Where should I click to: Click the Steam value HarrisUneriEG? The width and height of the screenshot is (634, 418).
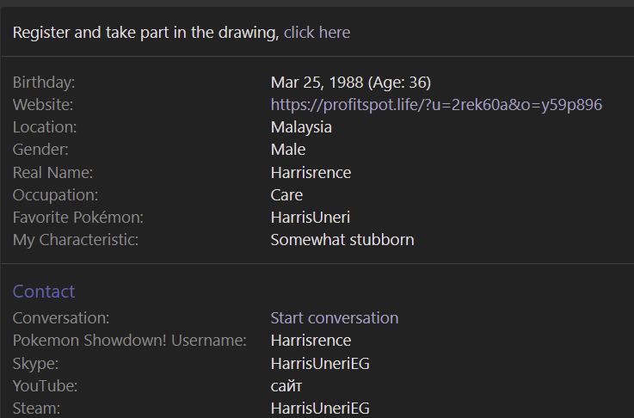click(320, 409)
